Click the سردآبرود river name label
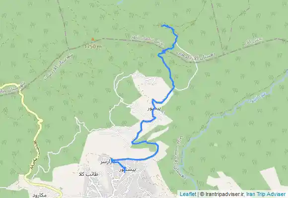 (x=257, y=97)
